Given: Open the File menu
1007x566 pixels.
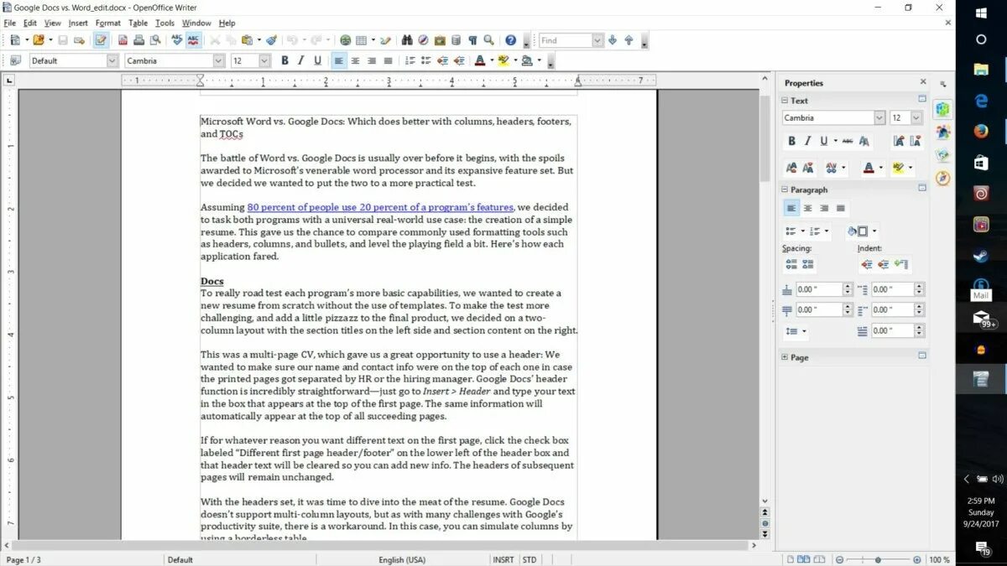Looking at the screenshot, I should click(x=10, y=23).
